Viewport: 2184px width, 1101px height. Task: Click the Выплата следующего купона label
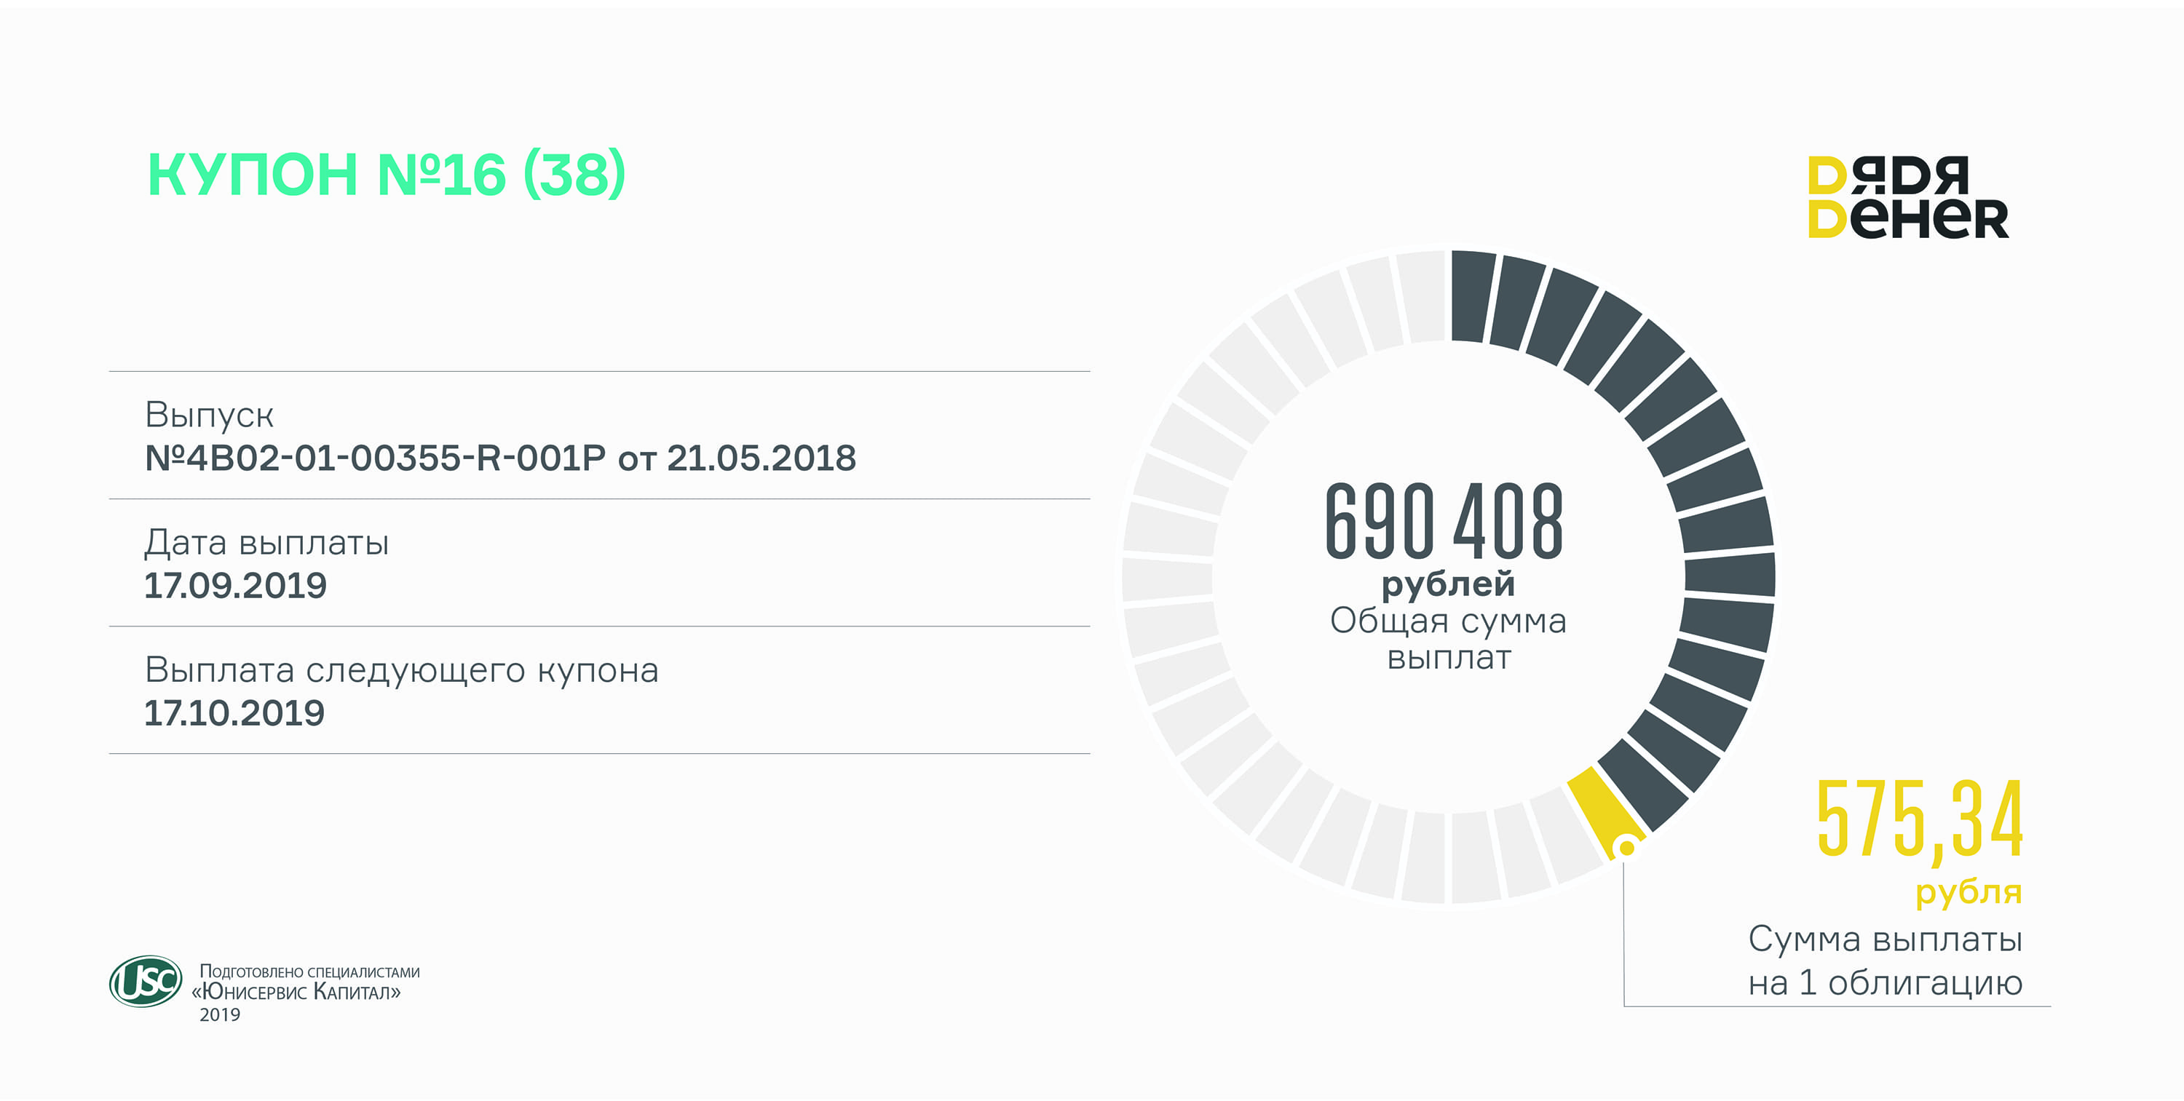[401, 670]
